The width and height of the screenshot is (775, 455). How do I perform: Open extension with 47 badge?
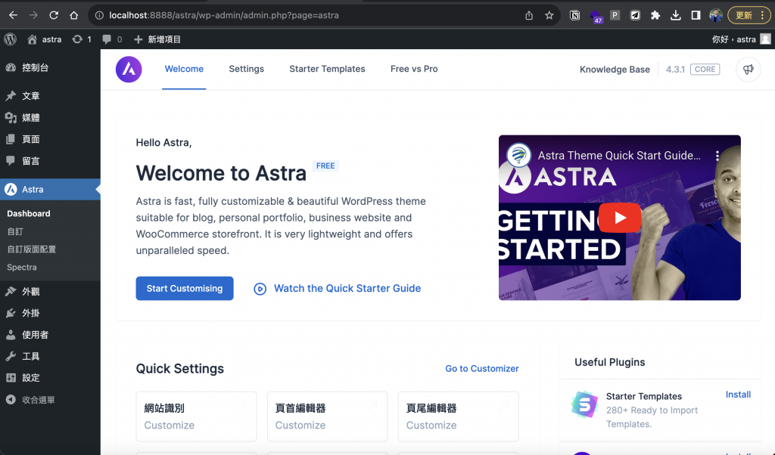click(x=596, y=17)
